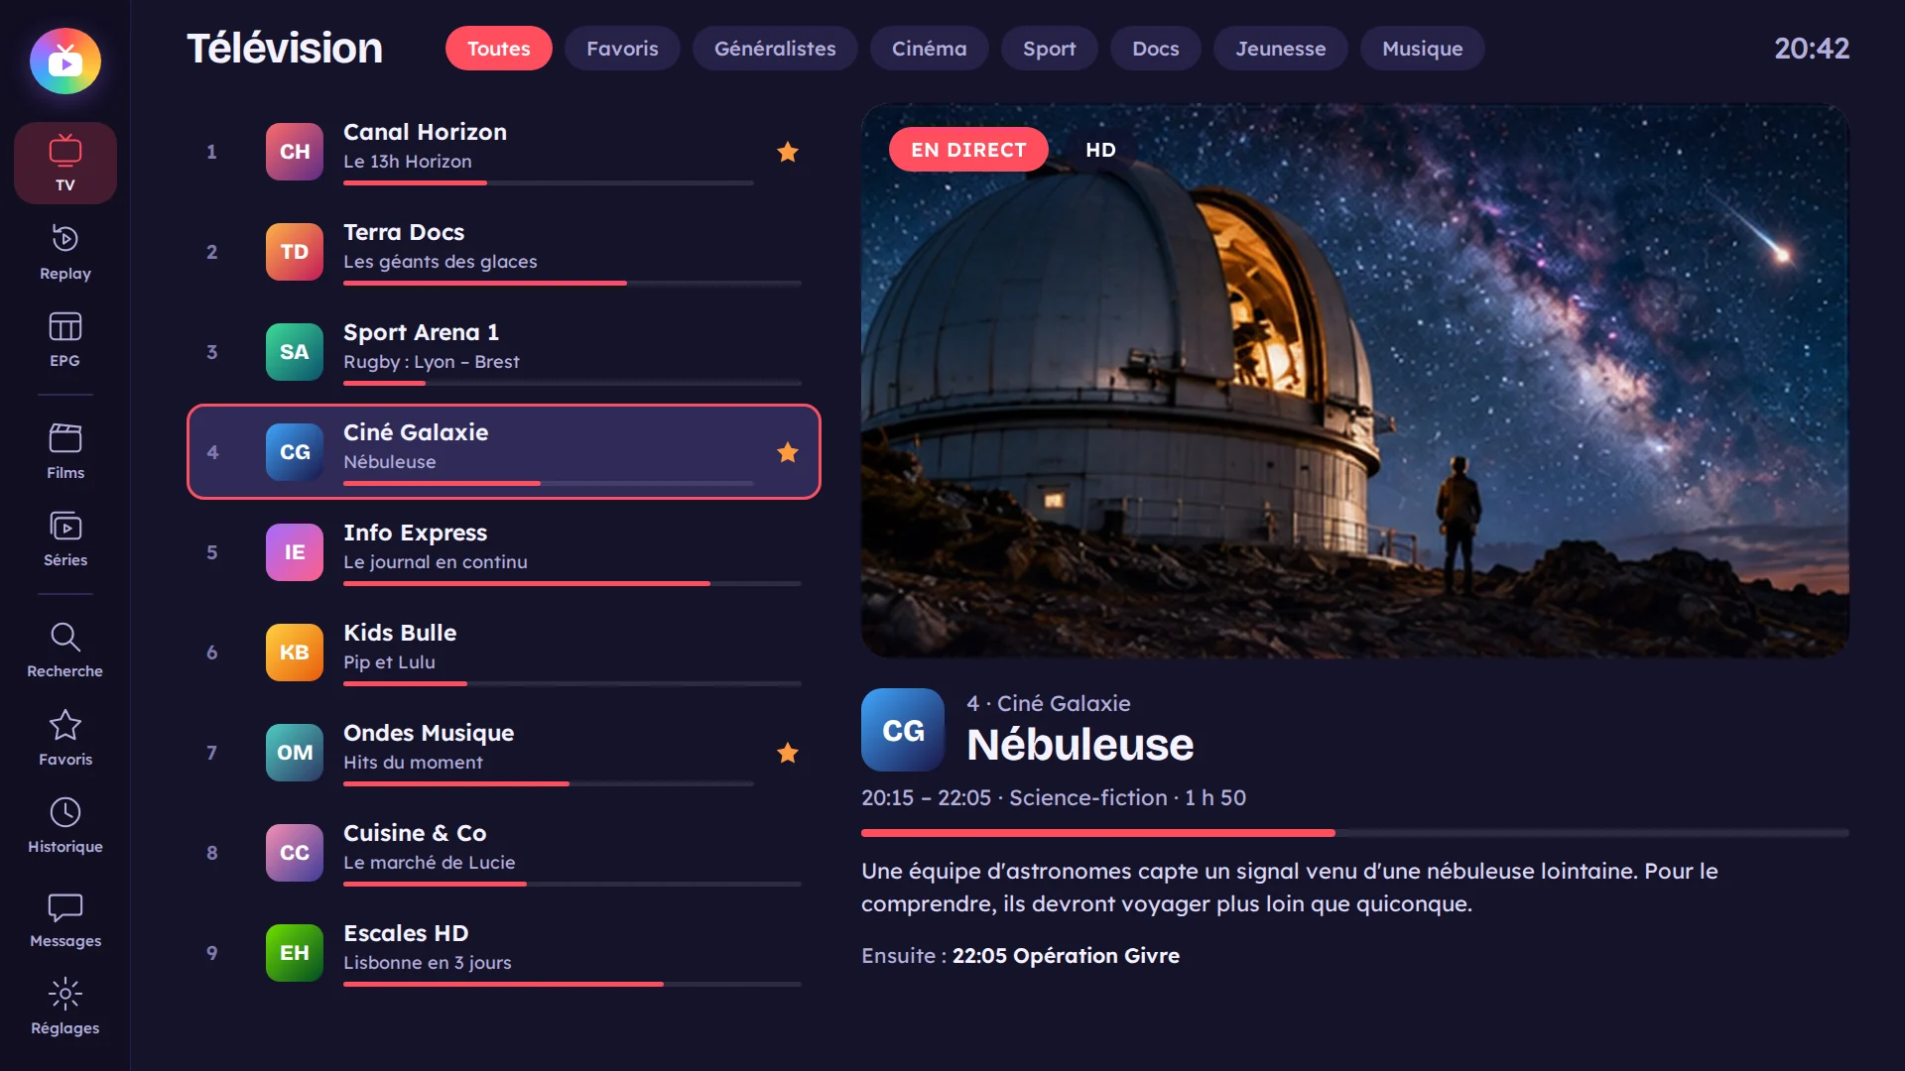Click program Lisbonne en 3 jours

[428, 963]
